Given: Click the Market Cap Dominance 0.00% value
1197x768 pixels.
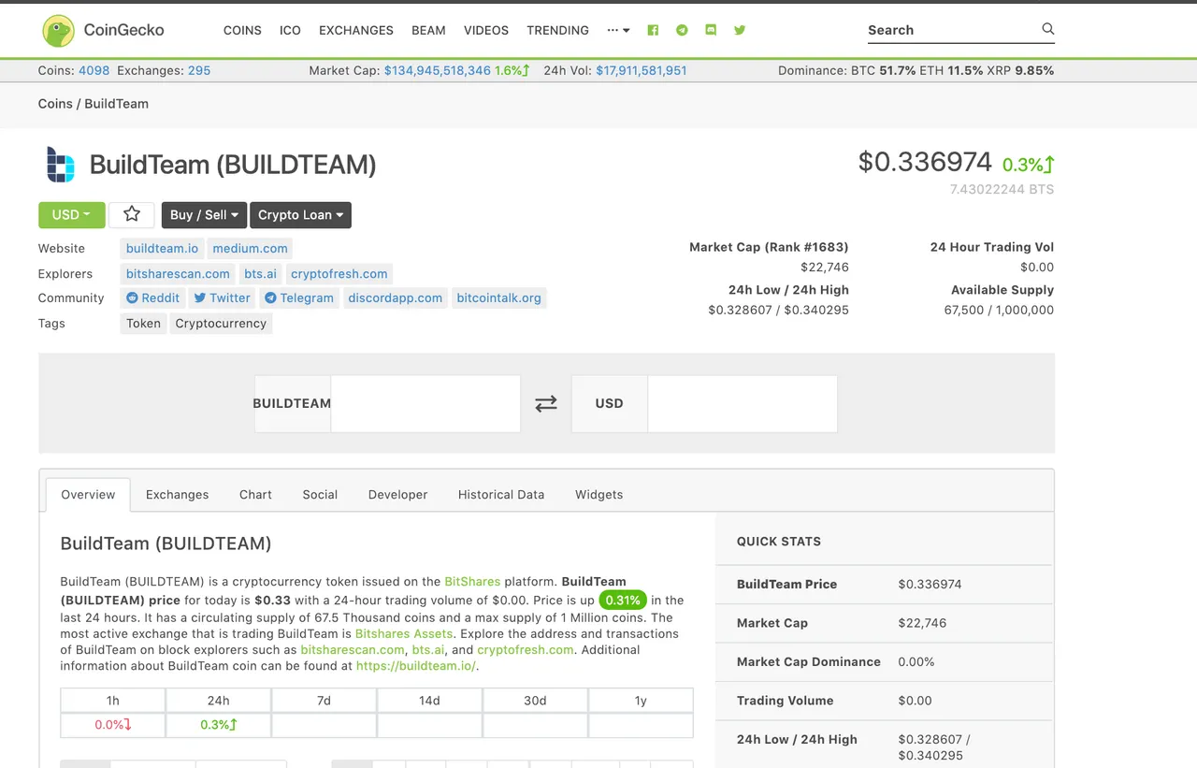Looking at the screenshot, I should point(916,661).
